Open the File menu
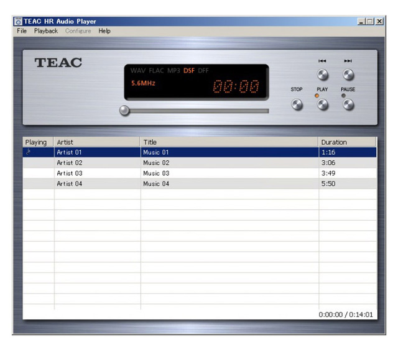This screenshot has width=398, height=351. 22,31
